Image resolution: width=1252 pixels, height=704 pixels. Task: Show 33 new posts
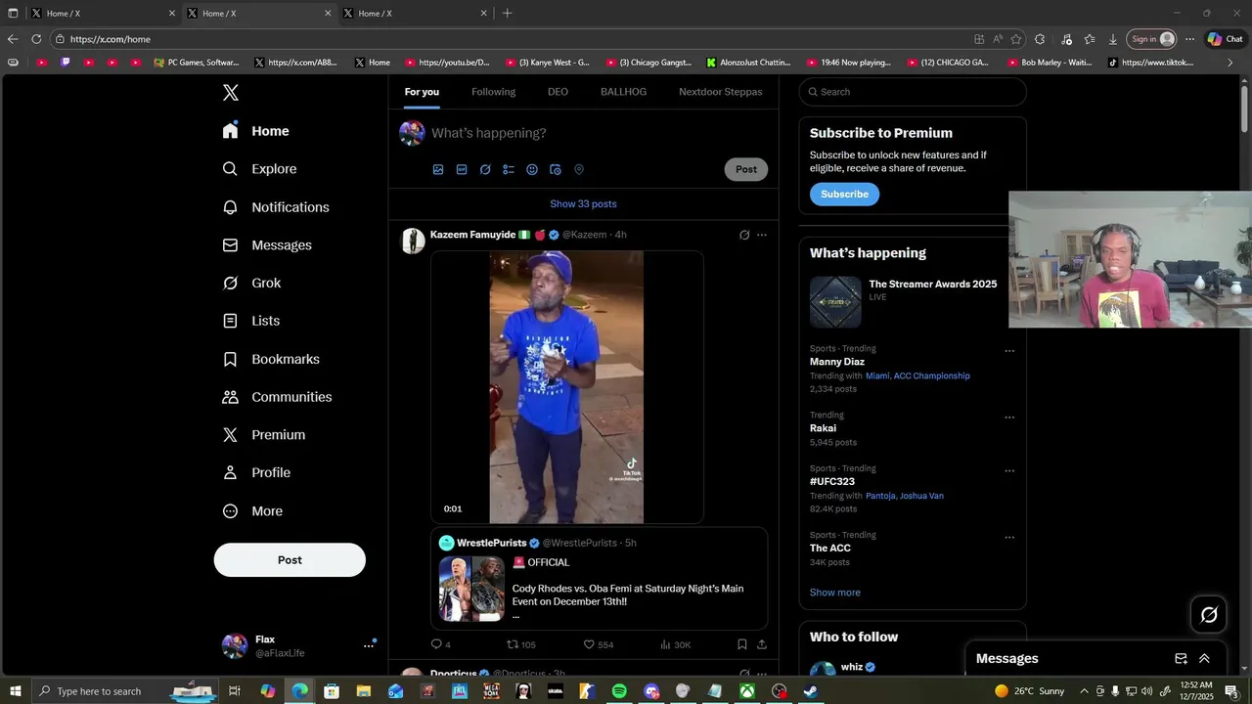pyautogui.click(x=583, y=204)
